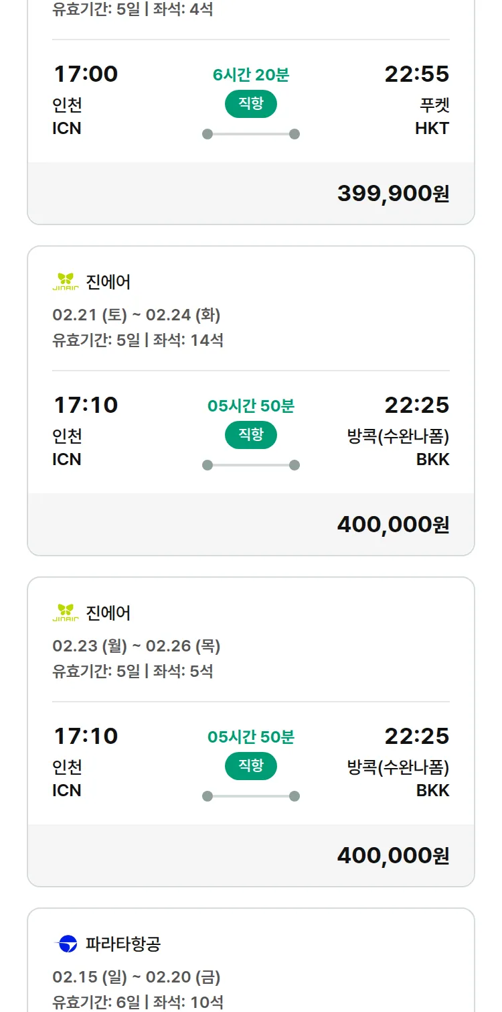Select the 02.23 (월) ~ 02.26 (목) date range

(x=137, y=645)
